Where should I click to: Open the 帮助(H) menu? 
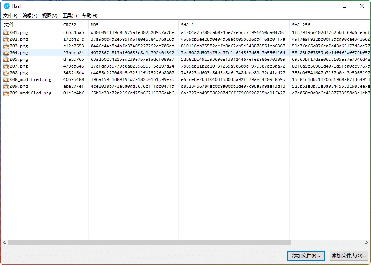click(x=90, y=16)
